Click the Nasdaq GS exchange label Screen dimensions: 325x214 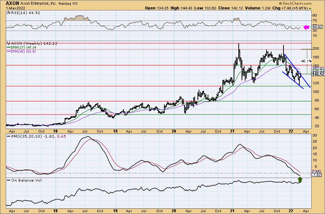pyautogui.click(x=68, y=4)
